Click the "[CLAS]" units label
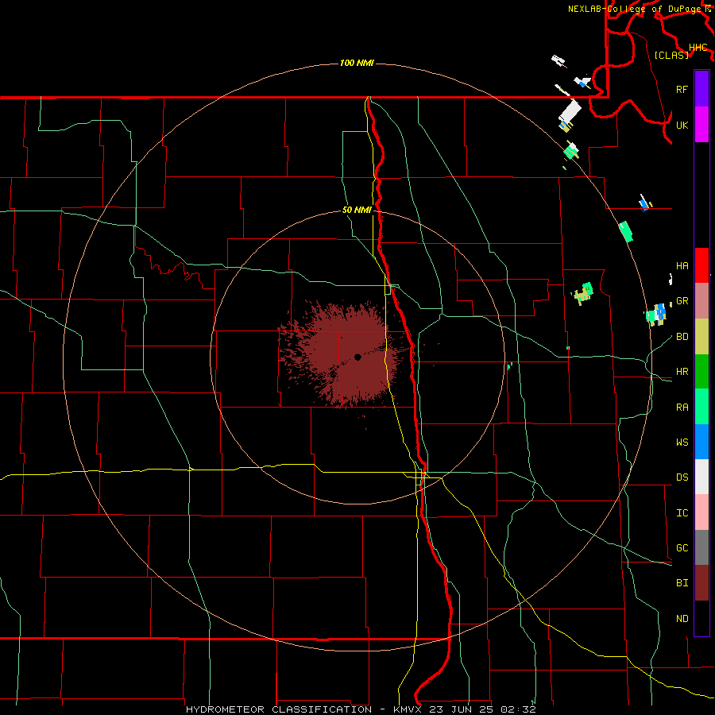This screenshot has height=715, width=715. click(671, 55)
